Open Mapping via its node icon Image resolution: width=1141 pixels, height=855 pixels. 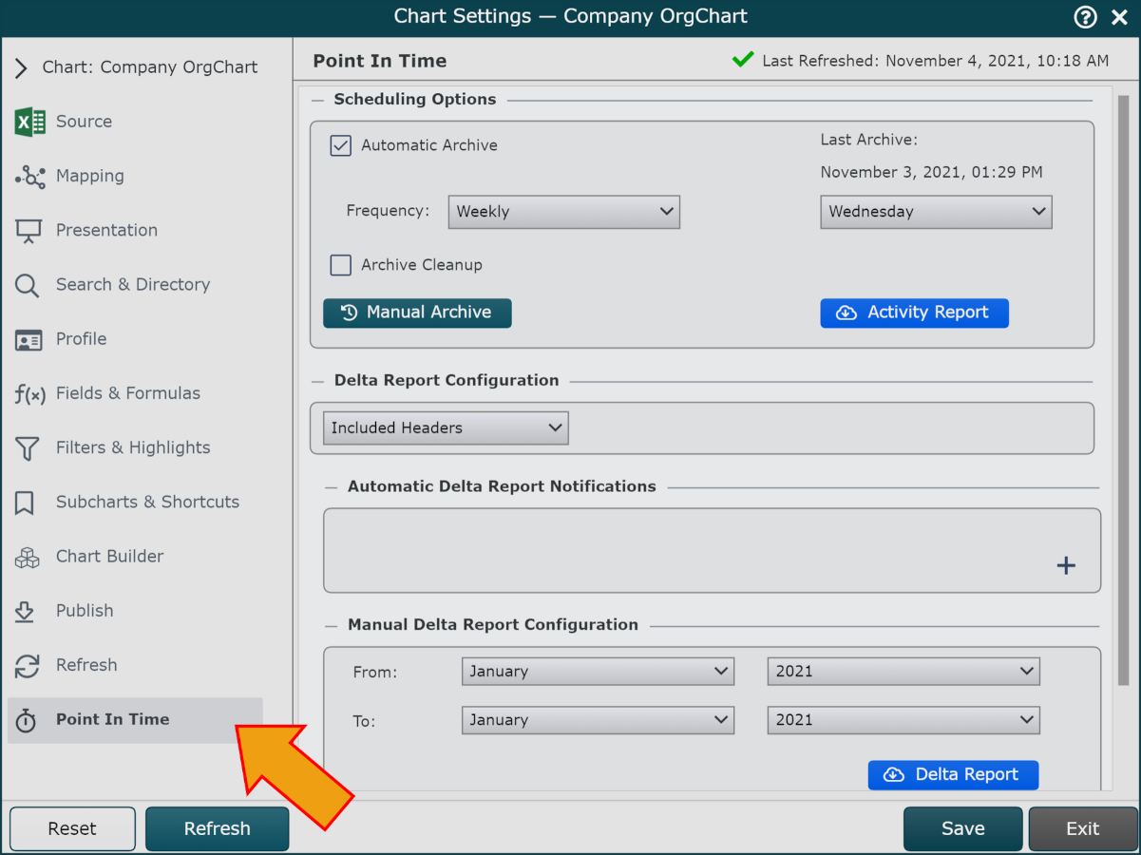click(29, 177)
